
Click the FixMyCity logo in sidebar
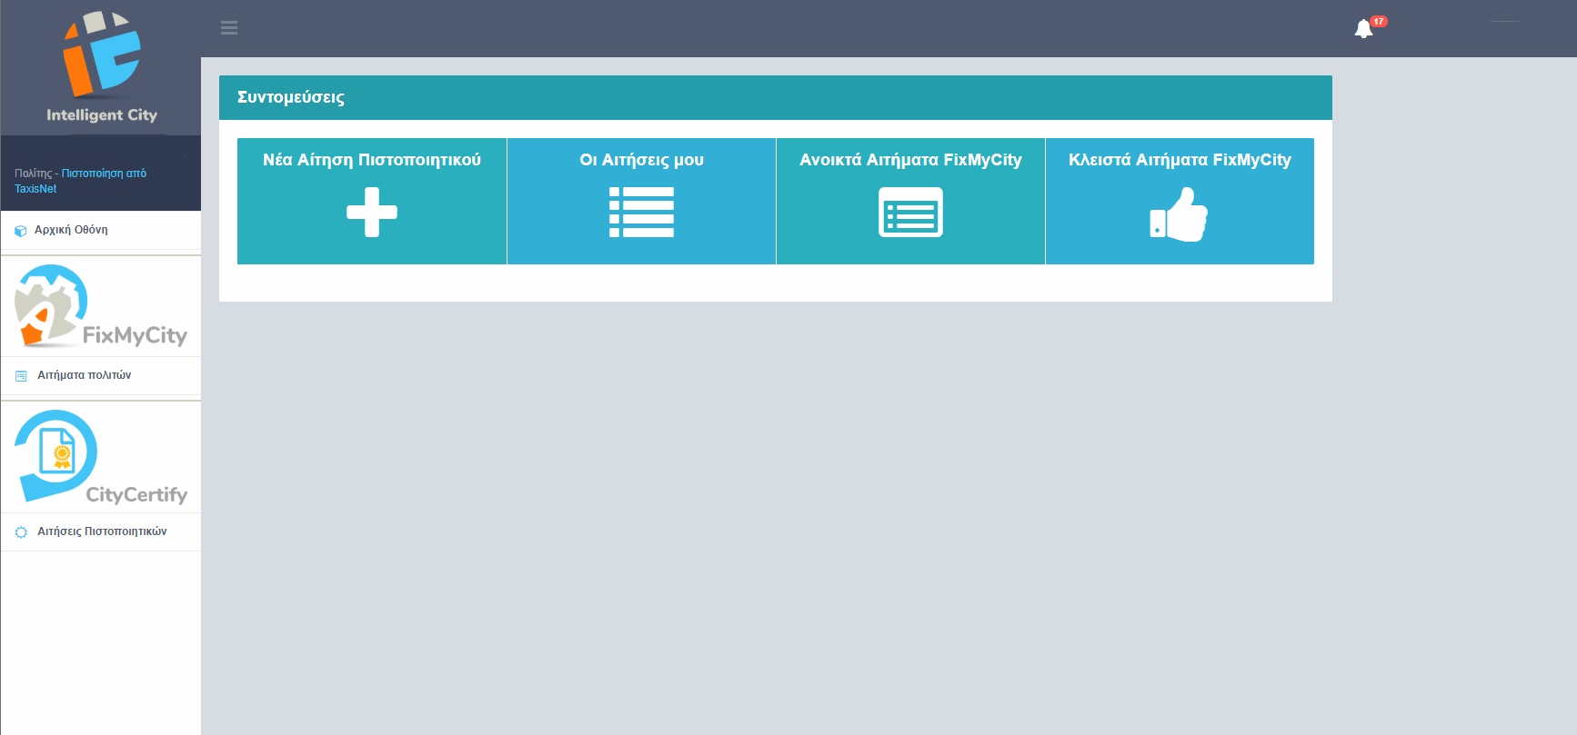[x=100, y=307]
